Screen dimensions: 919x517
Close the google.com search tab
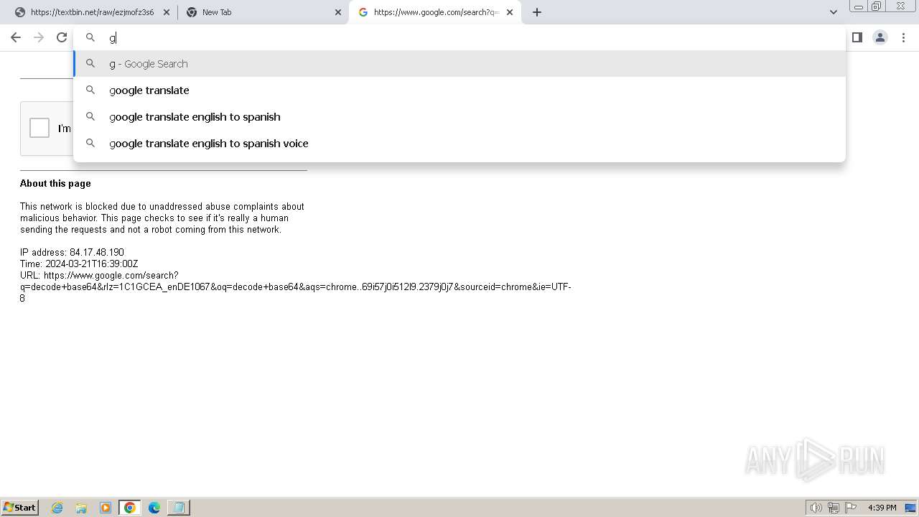coord(510,12)
